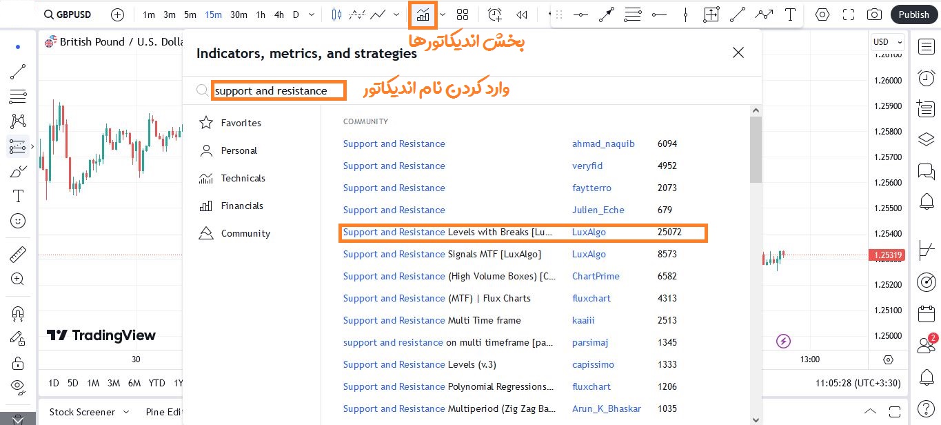Select the horizontal line drawing tool in floating toolbar
The height and width of the screenshot is (425, 941).
pos(581,14)
